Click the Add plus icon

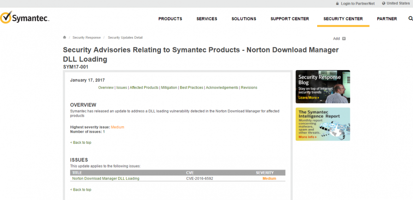(344, 39)
